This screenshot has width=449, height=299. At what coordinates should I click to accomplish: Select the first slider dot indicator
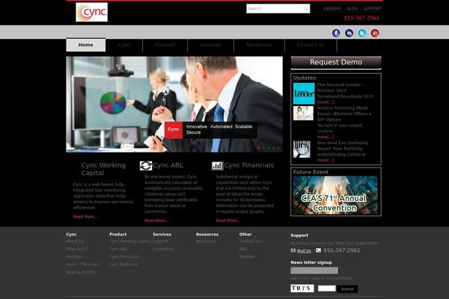[x=259, y=148]
